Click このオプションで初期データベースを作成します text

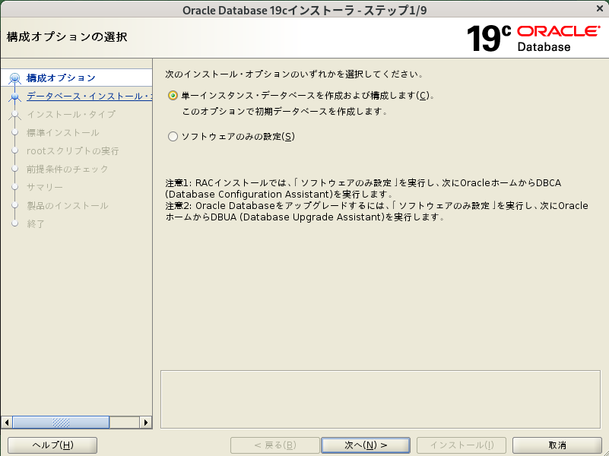tap(285, 112)
